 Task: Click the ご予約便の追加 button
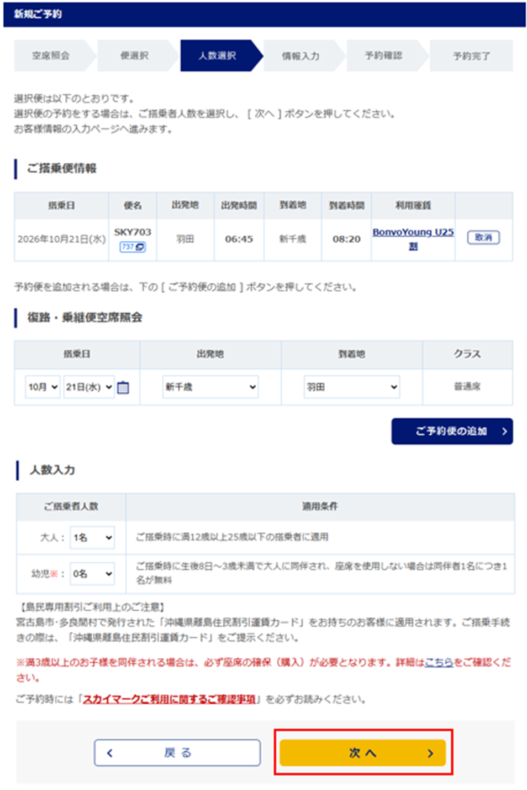coord(452,431)
